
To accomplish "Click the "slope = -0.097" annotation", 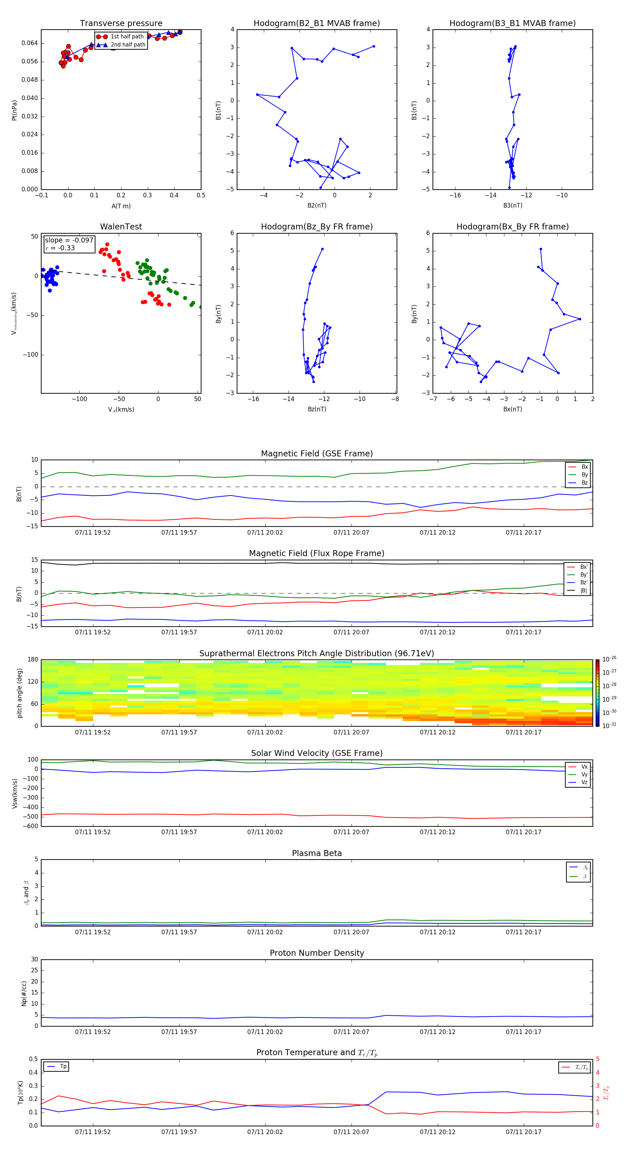I will [69, 240].
